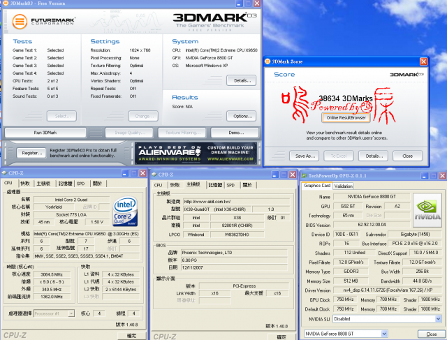Viewport: 447px width, 340px height.
Task: Close the middle CPU-Z window
Action: [293, 175]
